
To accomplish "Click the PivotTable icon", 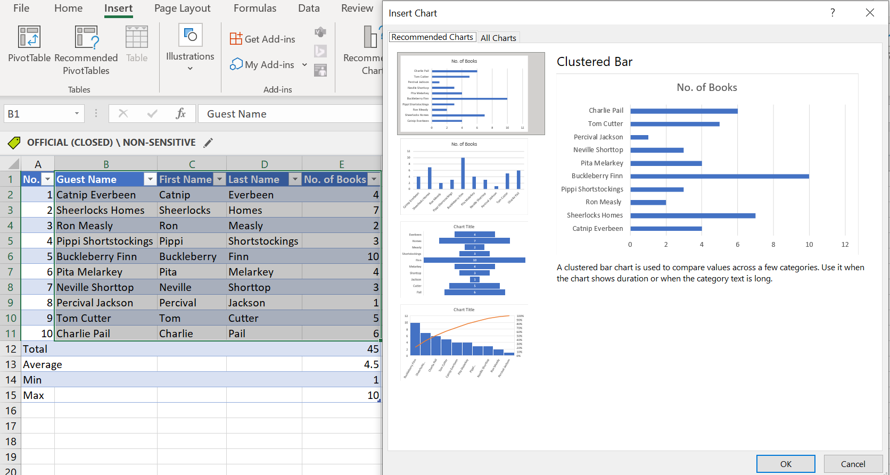I will click(x=29, y=37).
